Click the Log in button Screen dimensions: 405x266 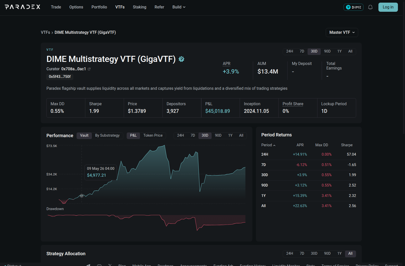(x=388, y=7)
